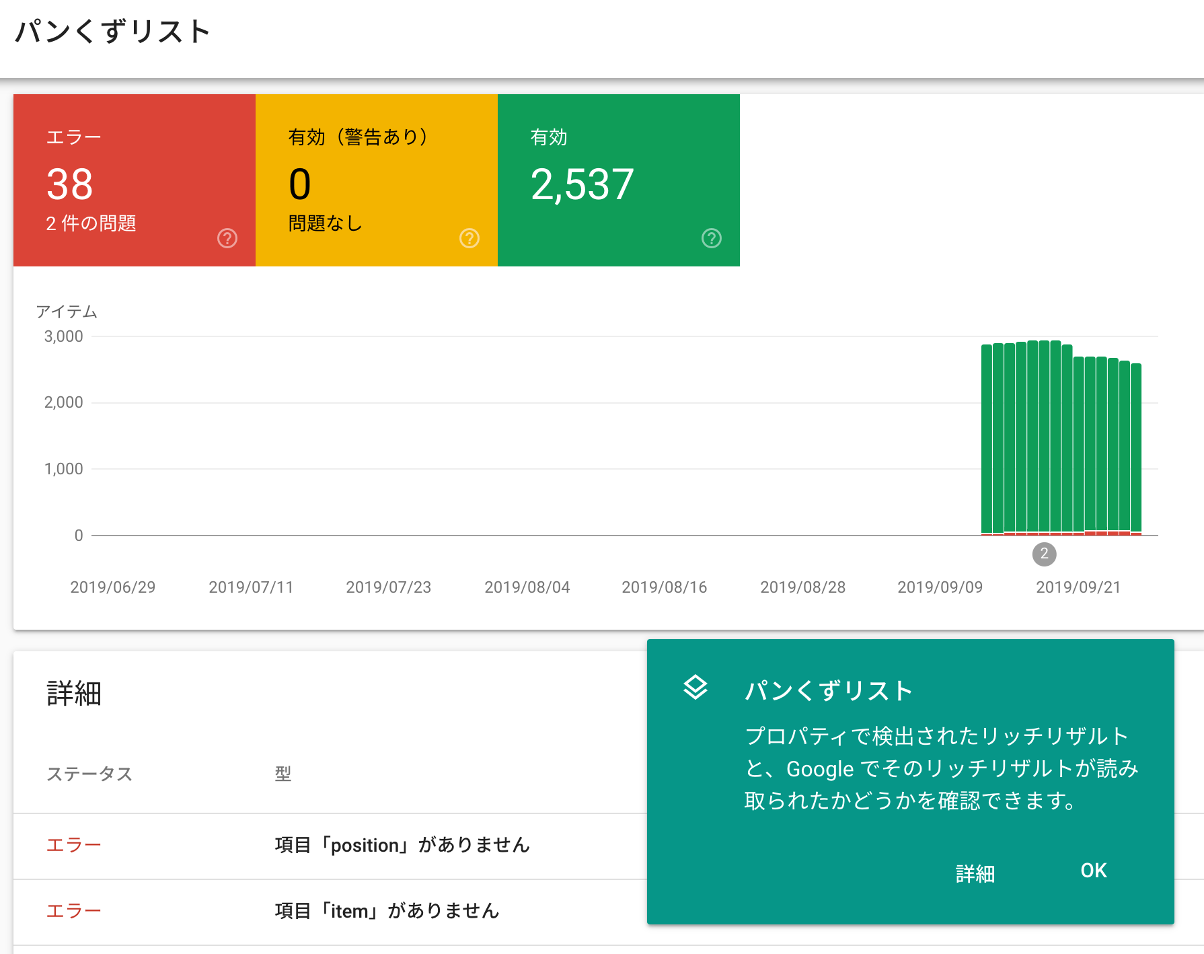Select the yellow 有効（警告あり）status card
This screenshot has width=1204, height=954.
(x=377, y=180)
